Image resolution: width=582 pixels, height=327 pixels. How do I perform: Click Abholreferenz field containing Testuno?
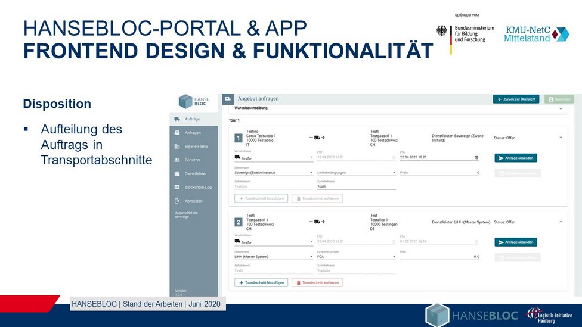(274, 186)
